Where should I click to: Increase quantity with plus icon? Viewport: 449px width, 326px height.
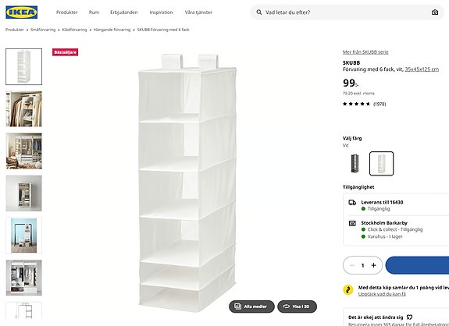(373, 265)
